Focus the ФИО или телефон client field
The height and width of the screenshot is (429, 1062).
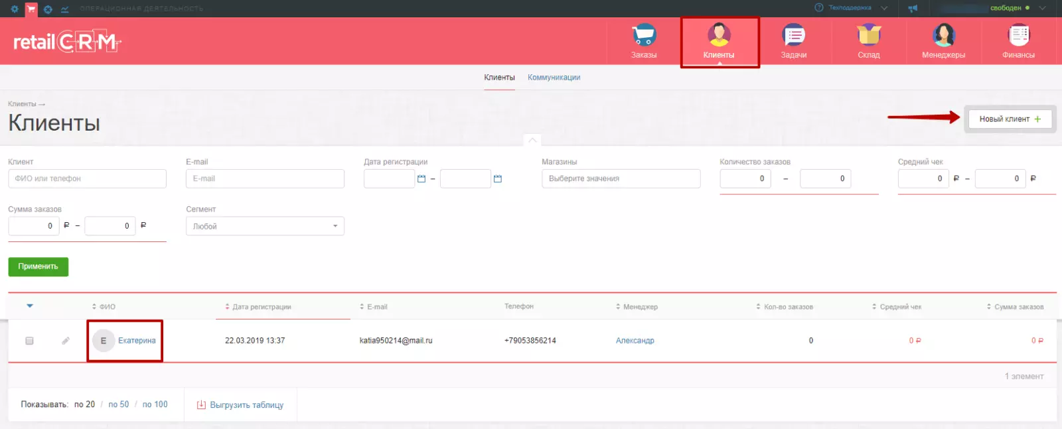click(87, 179)
